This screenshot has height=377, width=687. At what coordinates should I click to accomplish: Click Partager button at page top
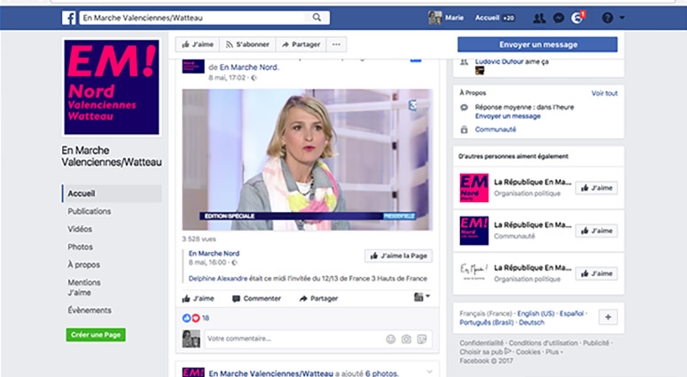[x=301, y=44]
